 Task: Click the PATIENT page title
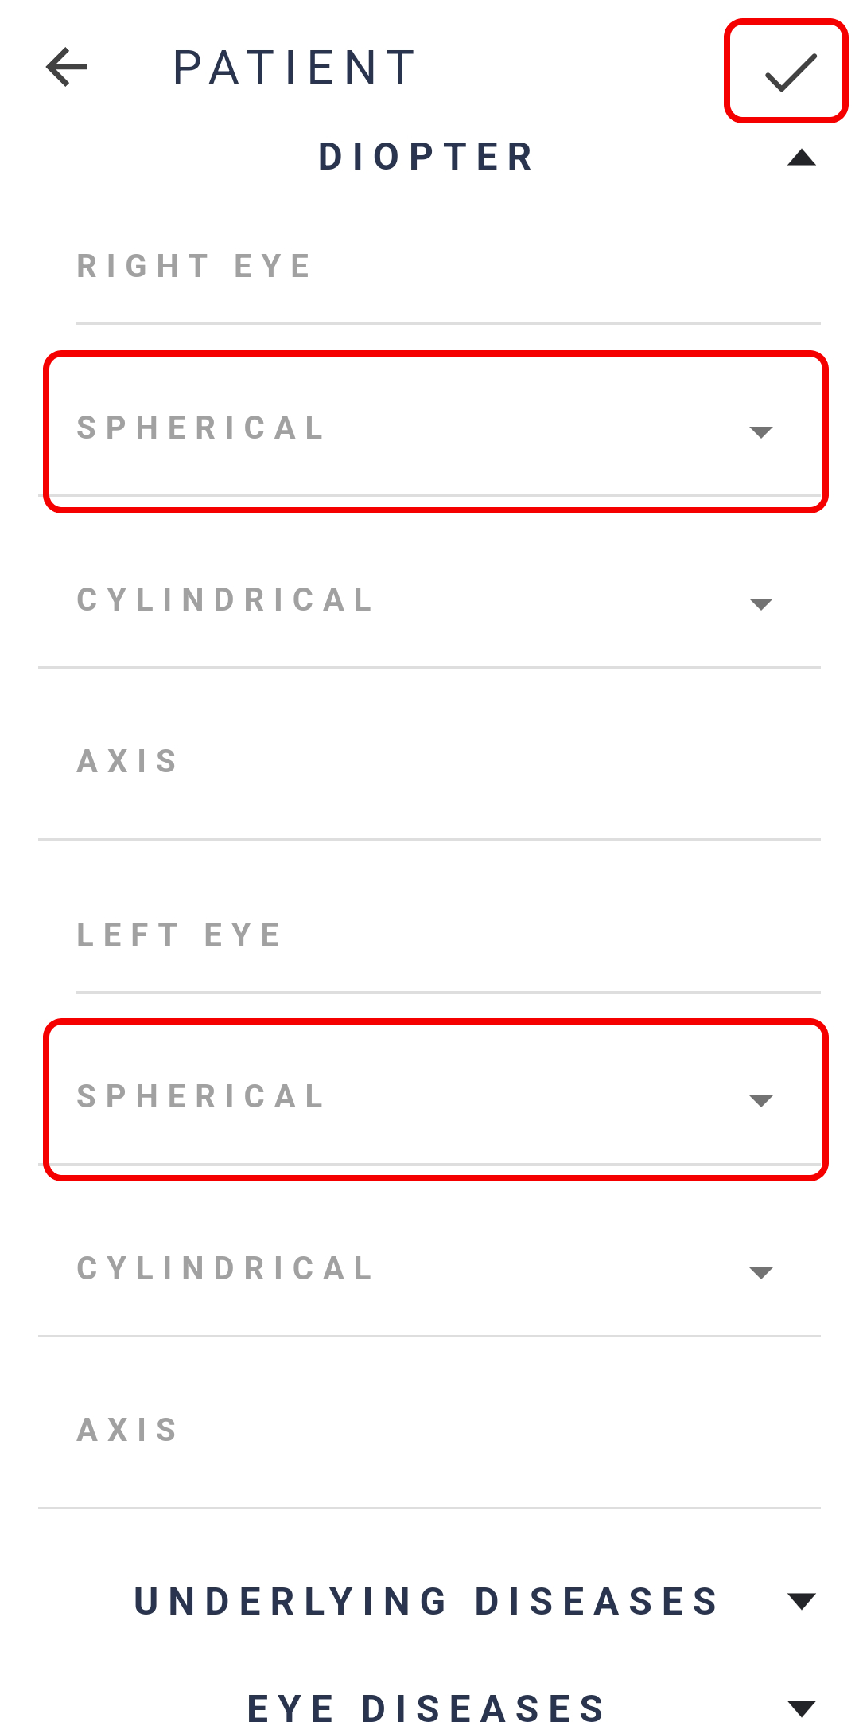(x=294, y=68)
